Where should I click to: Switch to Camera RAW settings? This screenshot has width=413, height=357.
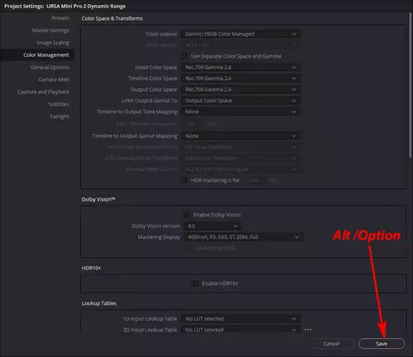coord(54,79)
